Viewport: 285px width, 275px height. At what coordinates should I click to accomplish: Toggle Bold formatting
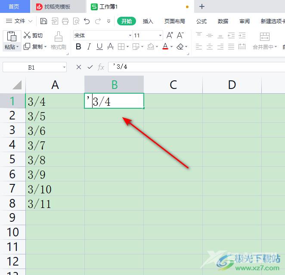click(78, 46)
